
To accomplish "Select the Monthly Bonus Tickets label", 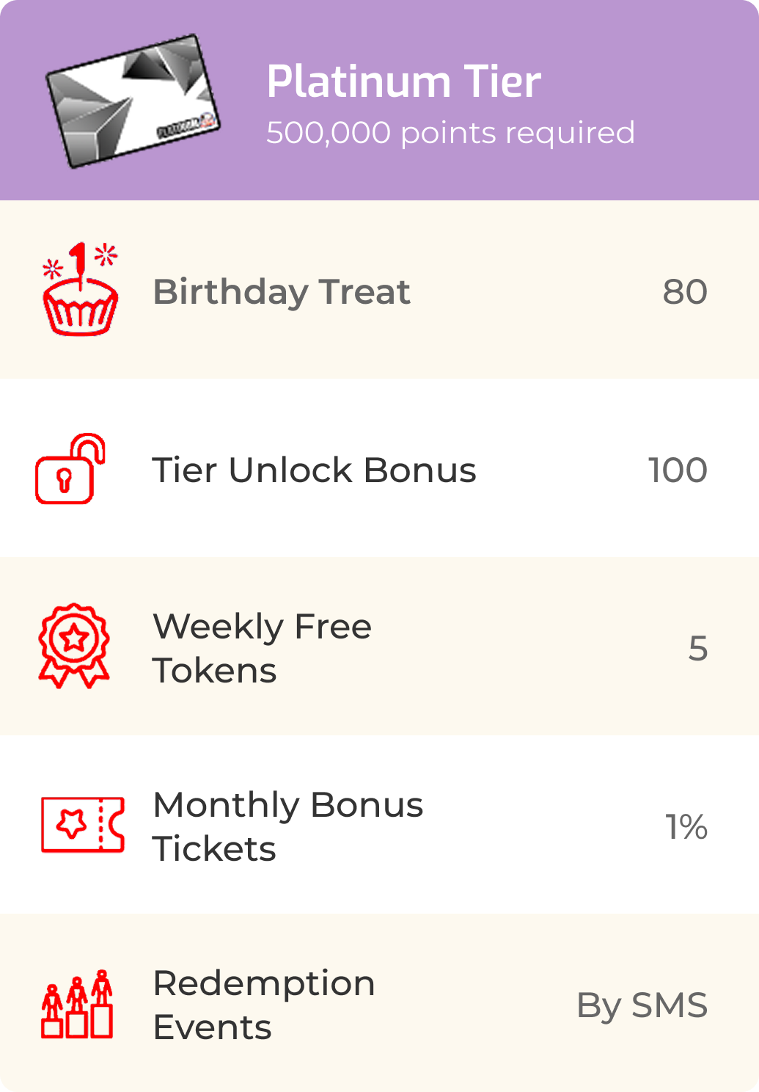I will (287, 826).
